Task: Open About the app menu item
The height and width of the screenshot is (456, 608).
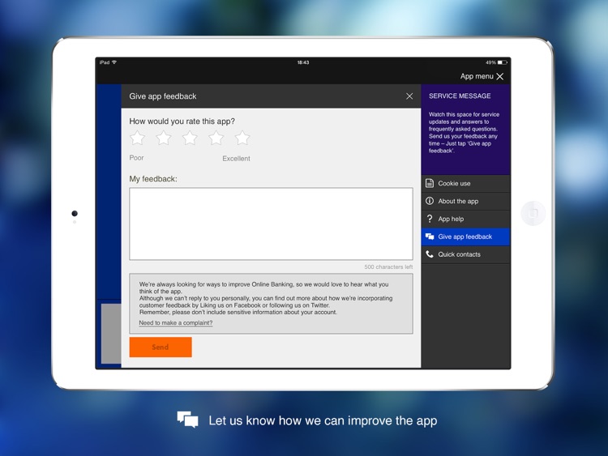Action: click(x=465, y=201)
